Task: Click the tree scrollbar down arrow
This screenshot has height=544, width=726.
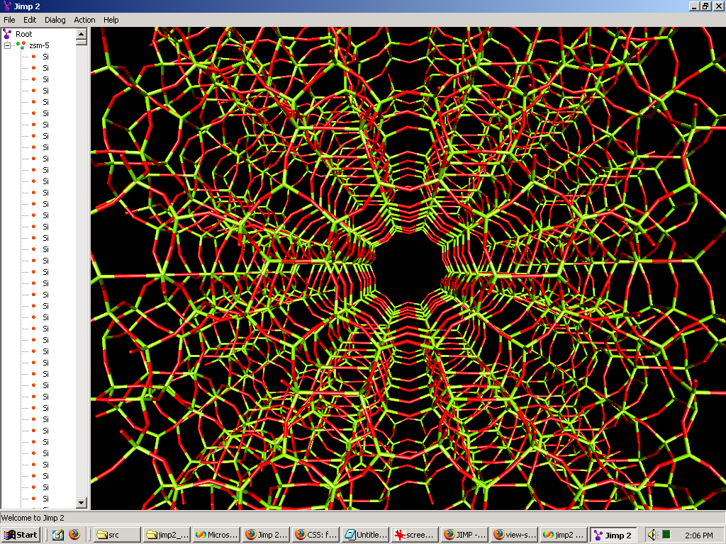Action: 82,503
